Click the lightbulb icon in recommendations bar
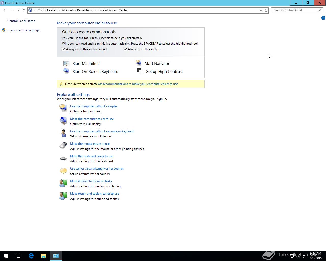Image resolution: width=326 pixels, height=261 pixels. tap(61, 84)
